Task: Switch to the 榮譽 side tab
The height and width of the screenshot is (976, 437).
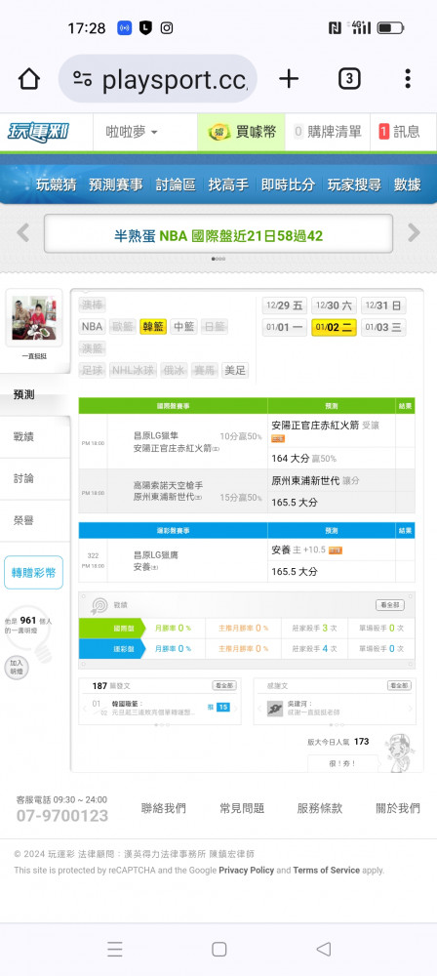Action: pos(34,520)
